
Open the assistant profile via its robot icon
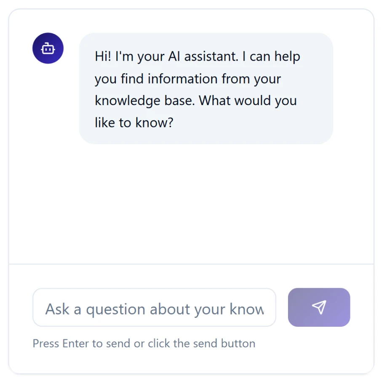pyautogui.click(x=48, y=48)
